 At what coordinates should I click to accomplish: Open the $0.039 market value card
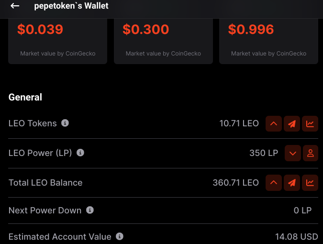click(x=58, y=41)
